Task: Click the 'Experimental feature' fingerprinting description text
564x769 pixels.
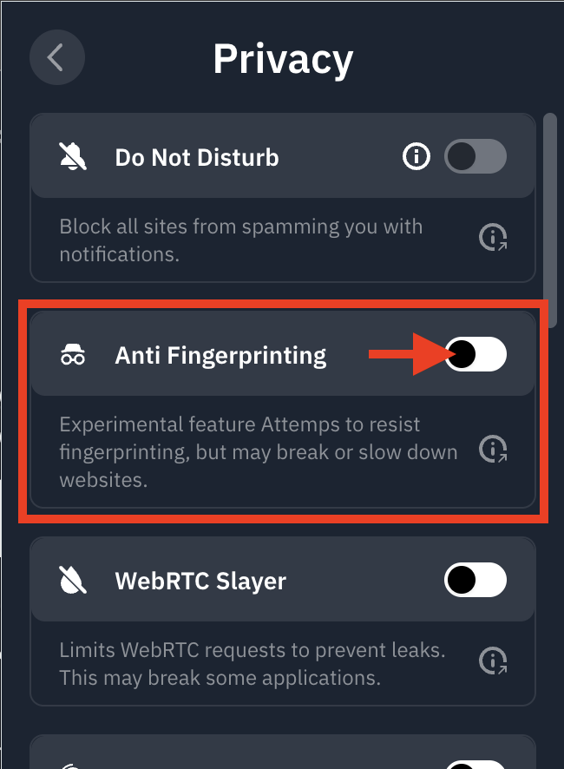Action: pos(258,452)
